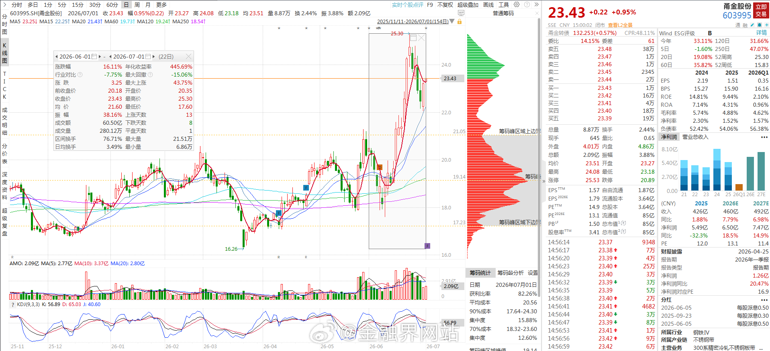The height and width of the screenshot is (351, 770).
Task: Open the end date calendar picker
Action: (148, 57)
